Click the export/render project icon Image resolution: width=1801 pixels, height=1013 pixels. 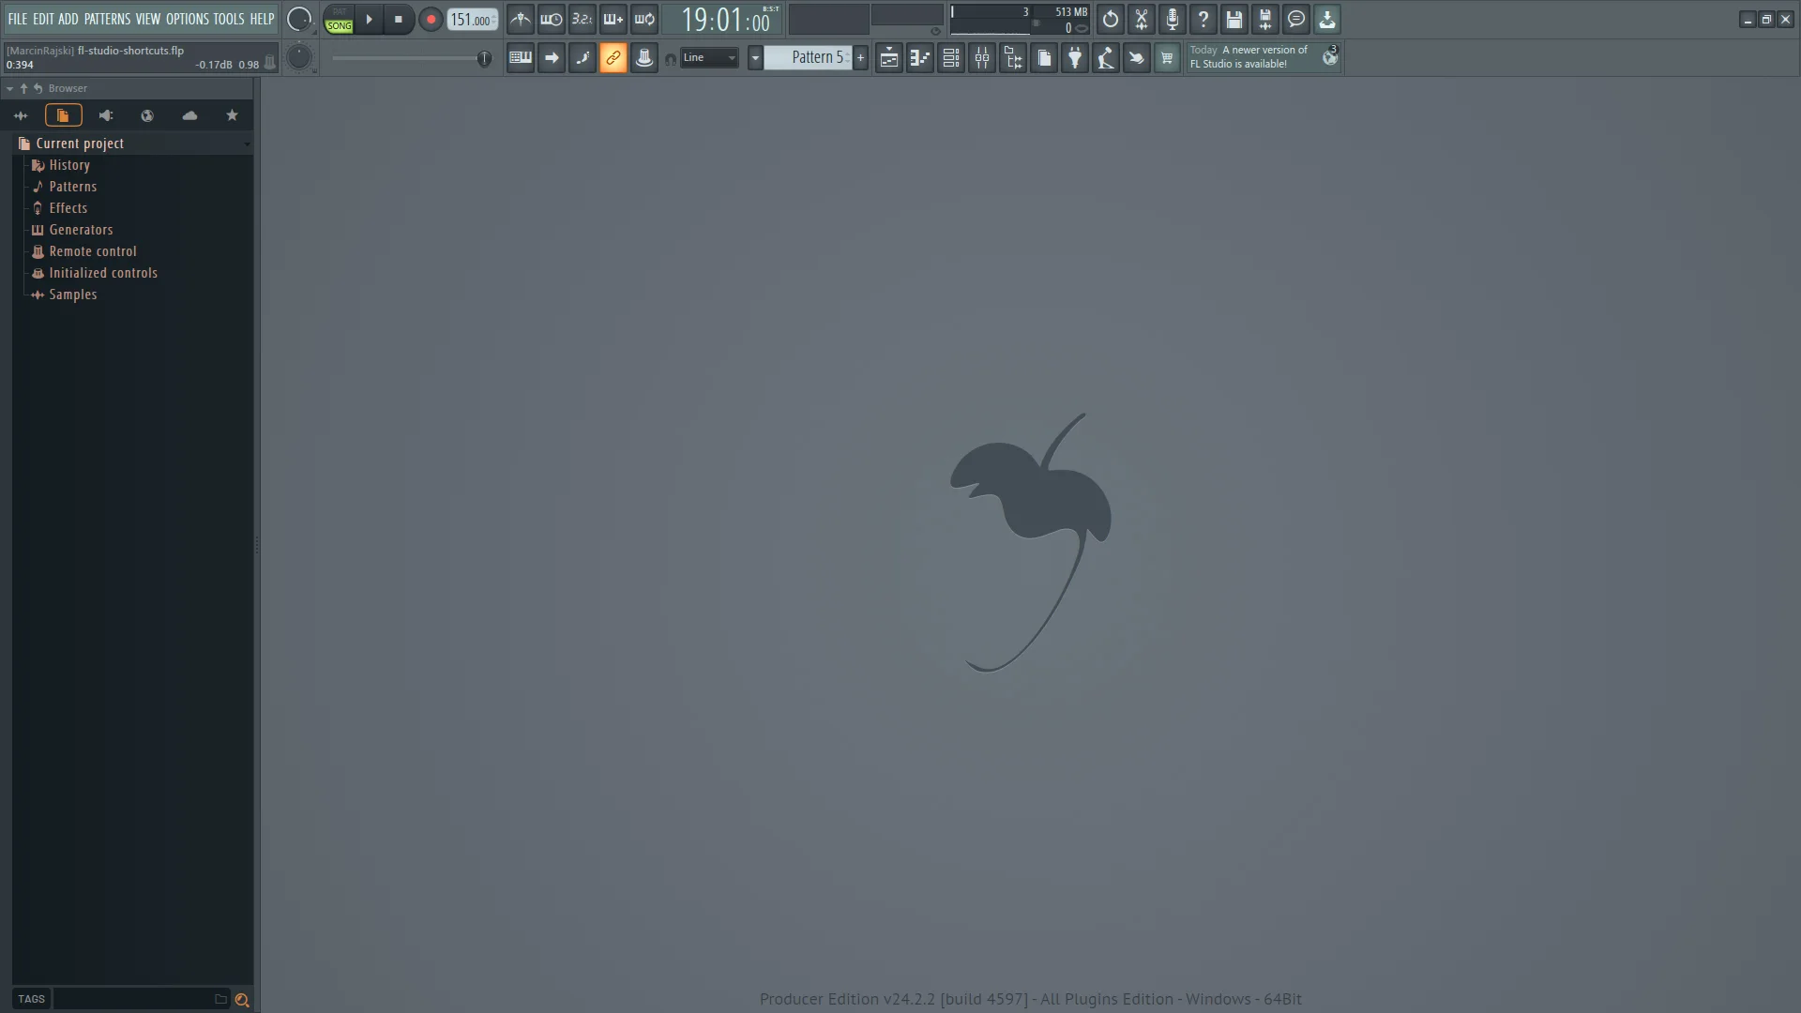[1327, 19]
